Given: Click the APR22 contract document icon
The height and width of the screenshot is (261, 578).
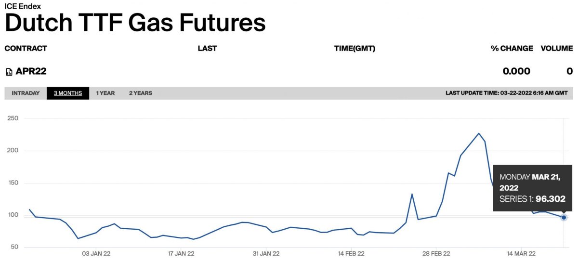Looking at the screenshot, I should pos(9,72).
